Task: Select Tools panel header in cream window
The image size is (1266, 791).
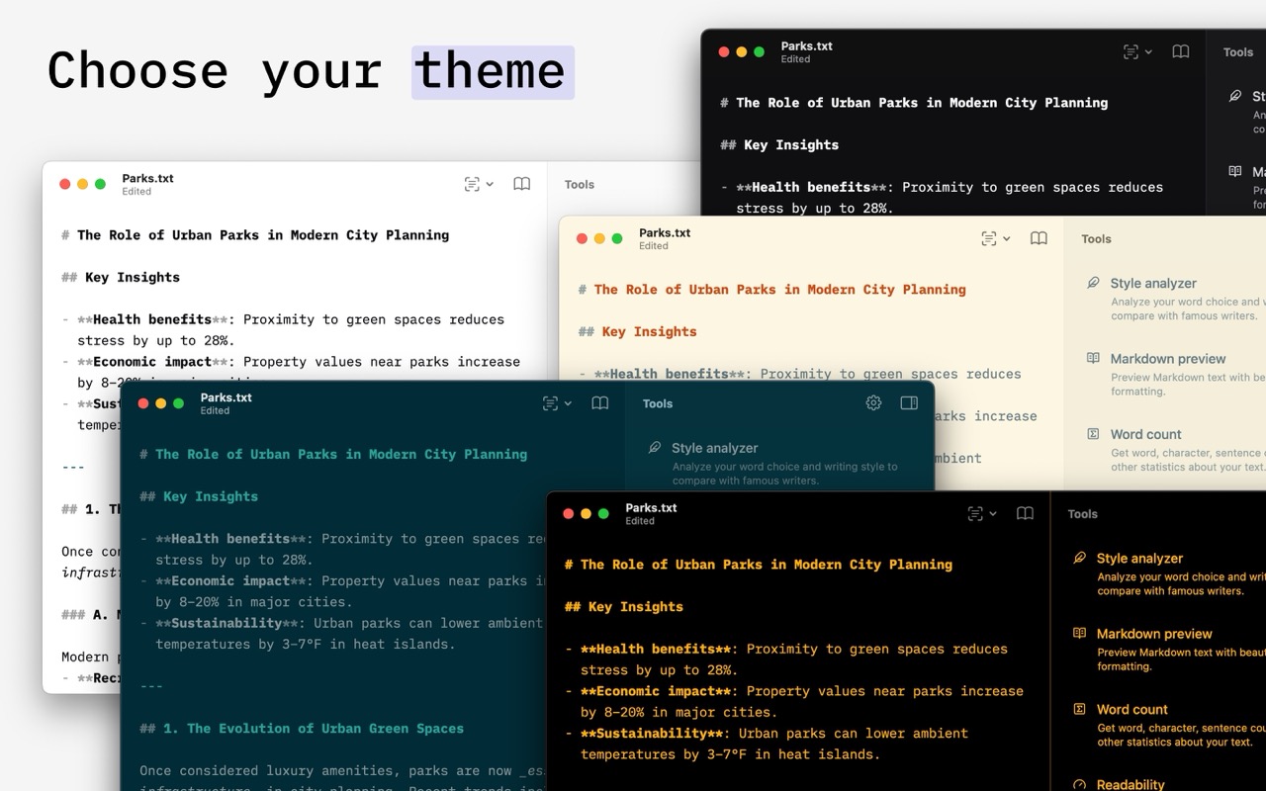Action: tap(1096, 239)
